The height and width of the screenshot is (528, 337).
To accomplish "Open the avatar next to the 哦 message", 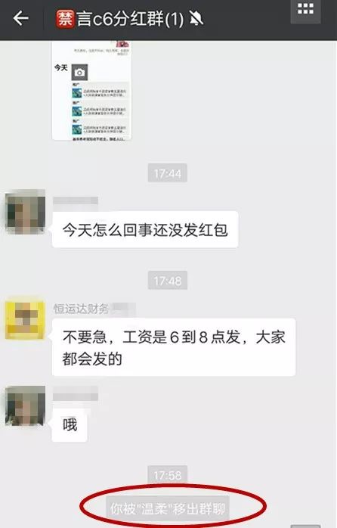I will click(25, 406).
